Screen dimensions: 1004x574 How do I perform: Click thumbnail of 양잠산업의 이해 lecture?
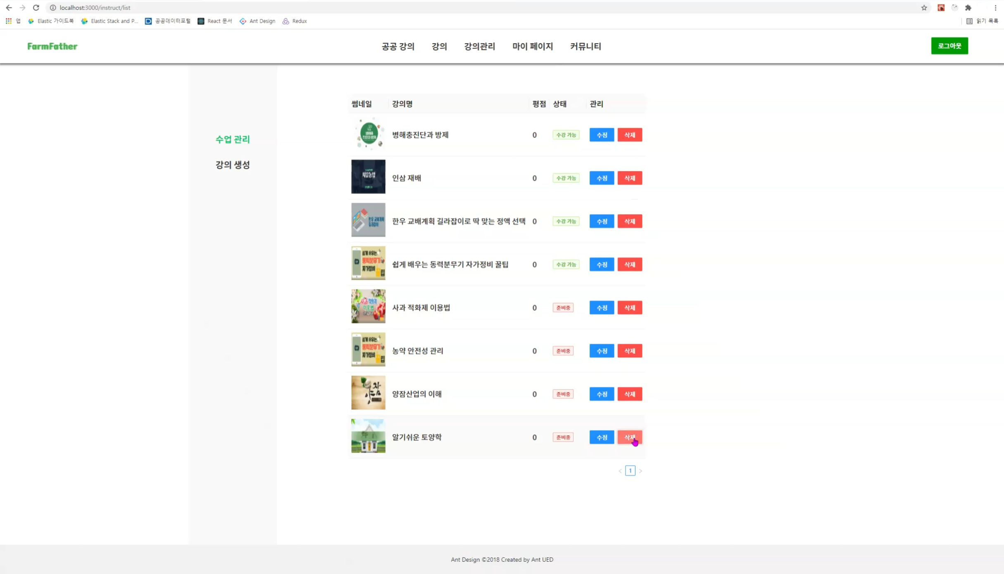point(368,393)
